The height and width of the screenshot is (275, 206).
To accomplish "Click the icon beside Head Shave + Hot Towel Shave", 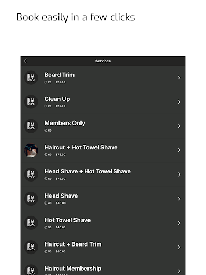I will [x=31, y=175].
